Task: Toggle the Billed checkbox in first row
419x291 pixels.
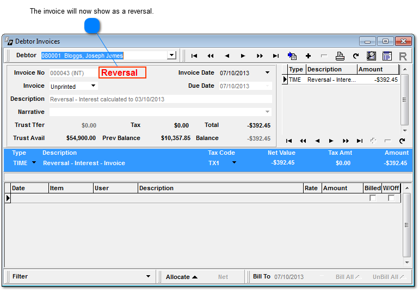Action: click(x=373, y=198)
